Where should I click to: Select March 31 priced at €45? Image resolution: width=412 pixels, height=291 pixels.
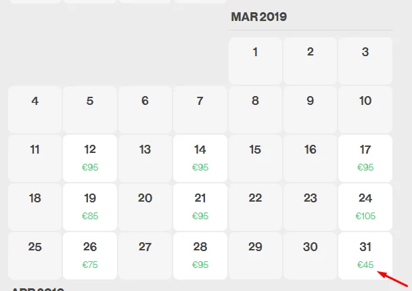[365, 255]
